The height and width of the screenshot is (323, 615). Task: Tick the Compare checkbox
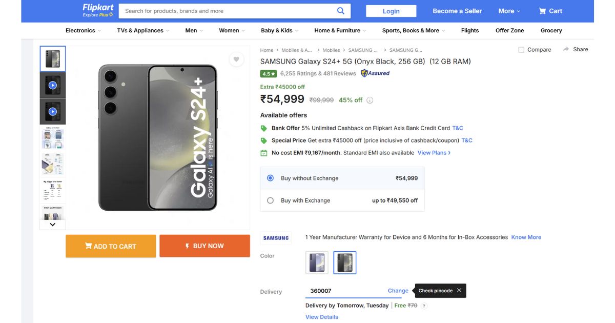[521, 50]
